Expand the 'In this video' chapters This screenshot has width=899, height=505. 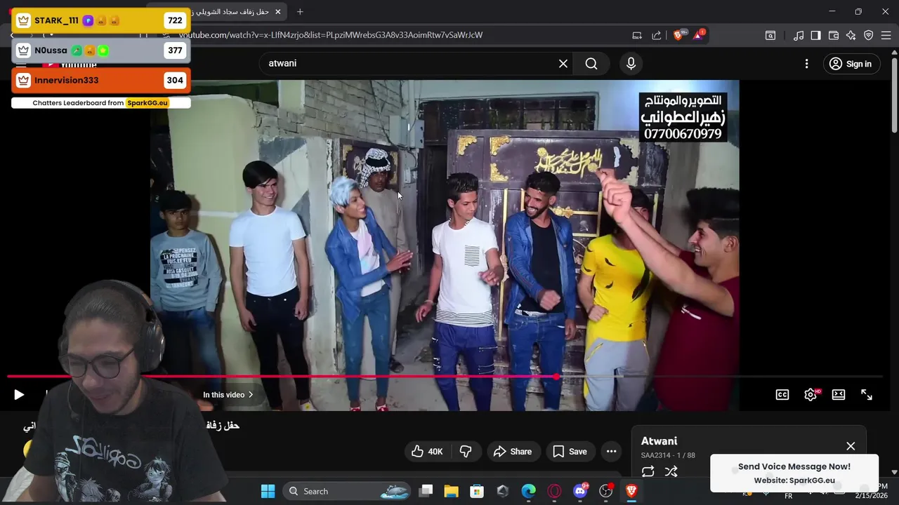click(228, 395)
